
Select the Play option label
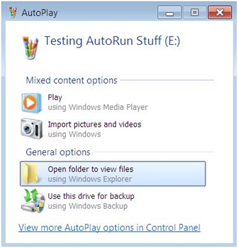click(55, 98)
